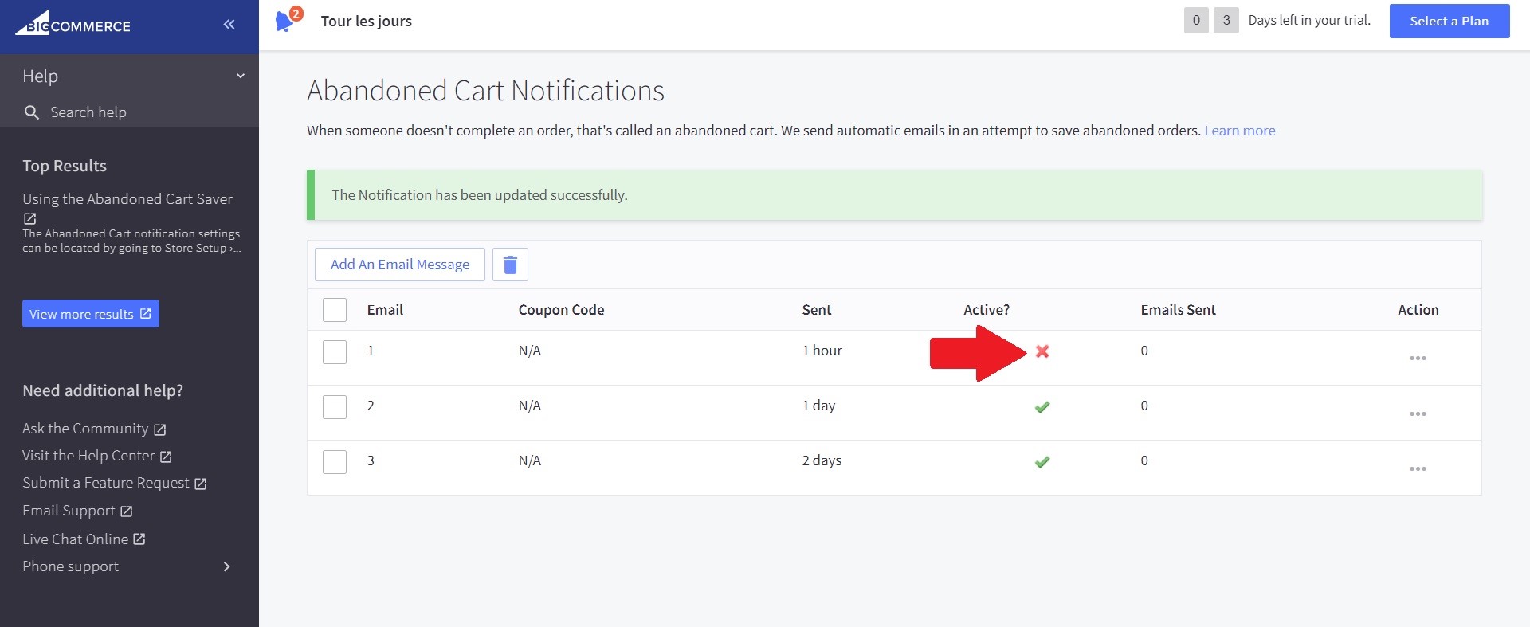Image resolution: width=1530 pixels, height=627 pixels.
Task: Expand the Phone support arrow
Action: (x=226, y=566)
